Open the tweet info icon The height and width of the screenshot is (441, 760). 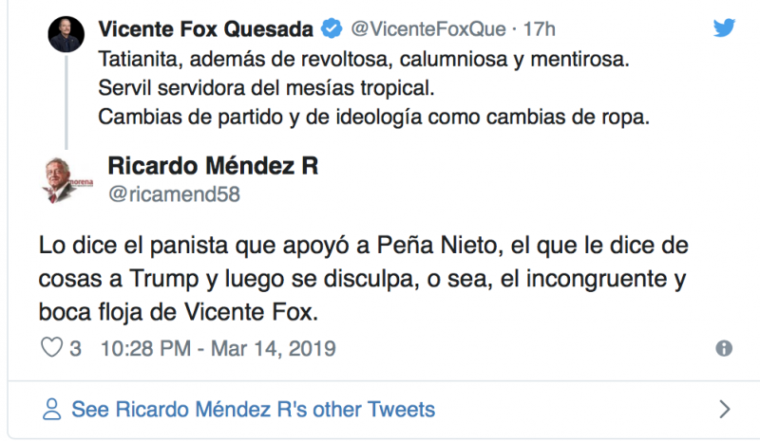(724, 348)
